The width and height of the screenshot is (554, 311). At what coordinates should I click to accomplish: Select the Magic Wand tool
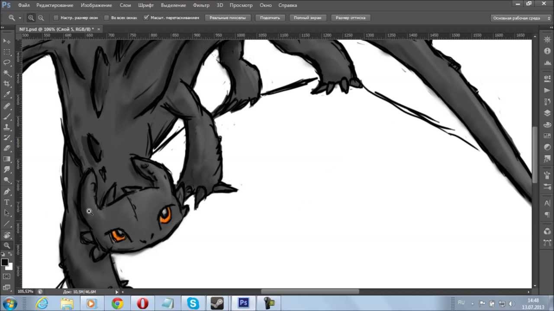[x=7, y=73]
